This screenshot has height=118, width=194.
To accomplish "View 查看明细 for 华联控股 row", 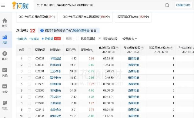I will click(133, 59).
